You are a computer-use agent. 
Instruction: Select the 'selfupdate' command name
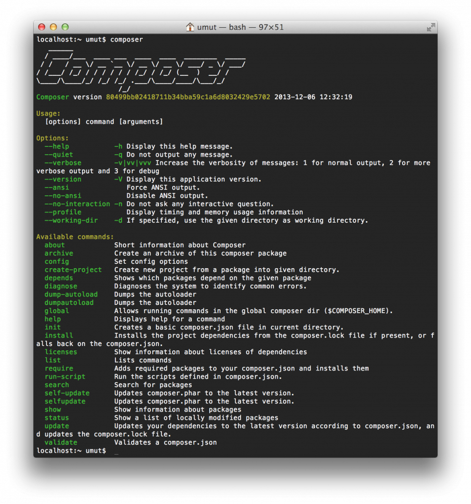point(65,401)
